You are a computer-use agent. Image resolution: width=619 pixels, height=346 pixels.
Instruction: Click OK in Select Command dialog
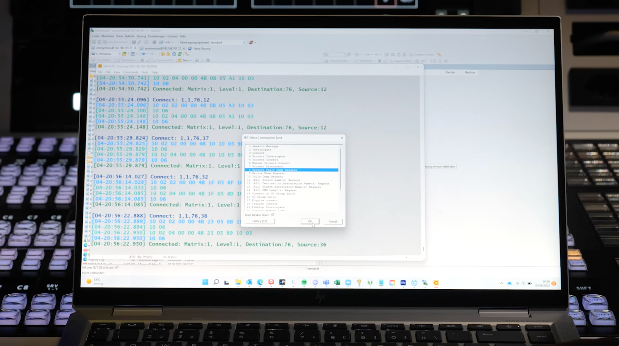click(310, 221)
